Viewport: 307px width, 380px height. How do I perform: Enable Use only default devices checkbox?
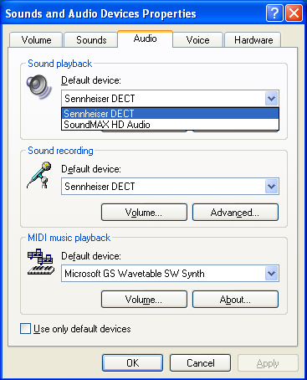25,329
